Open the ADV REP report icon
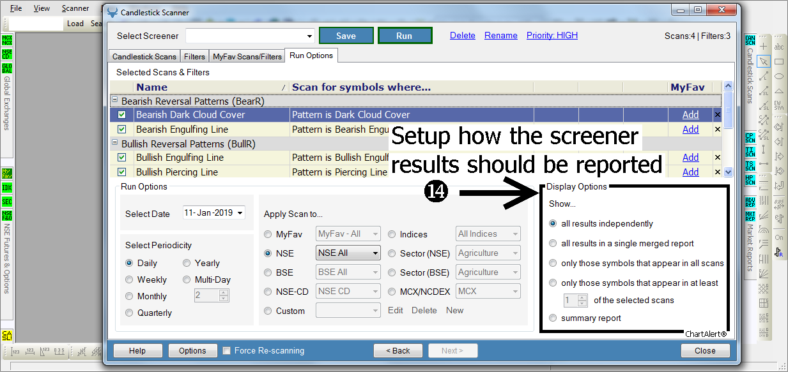Image resolution: width=788 pixels, height=372 pixels. coord(750,202)
